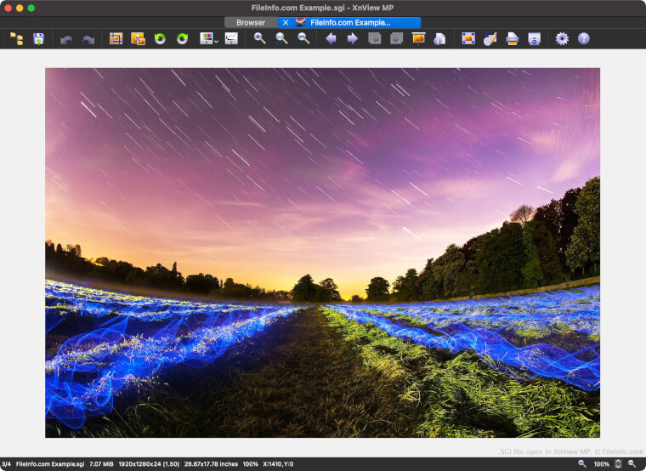This screenshot has height=471, width=646.
Task: Rotate the image clockwise
Action: (x=182, y=38)
